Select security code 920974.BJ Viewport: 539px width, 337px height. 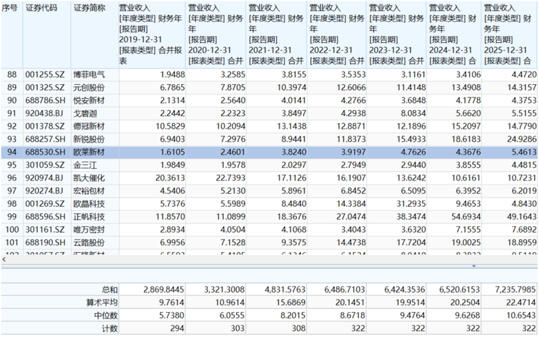(44, 178)
